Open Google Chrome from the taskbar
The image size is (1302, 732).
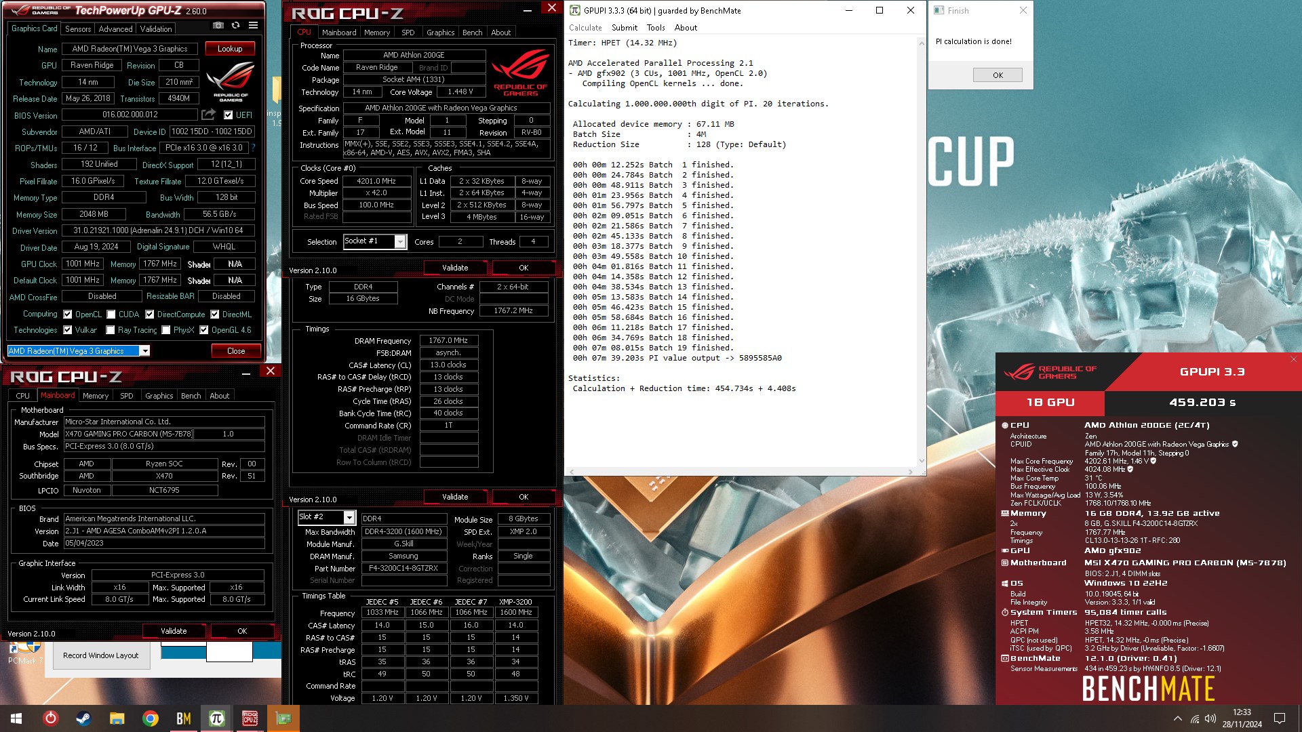pos(150,718)
